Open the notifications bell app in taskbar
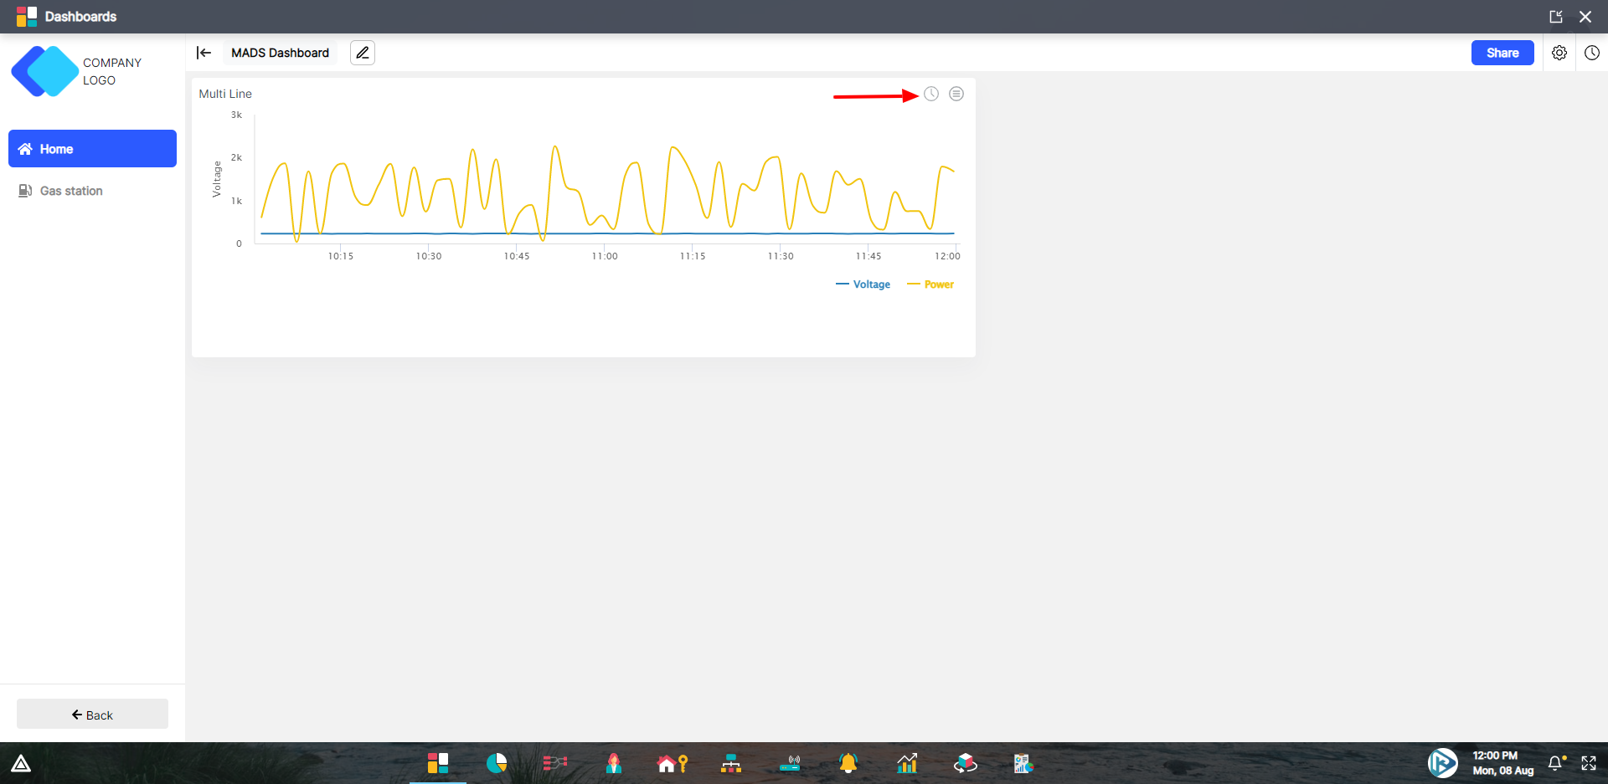 [x=848, y=763]
